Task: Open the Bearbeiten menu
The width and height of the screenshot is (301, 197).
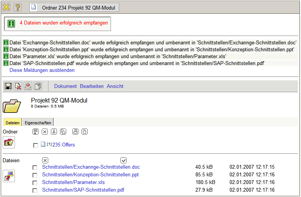Action: tap(92, 86)
